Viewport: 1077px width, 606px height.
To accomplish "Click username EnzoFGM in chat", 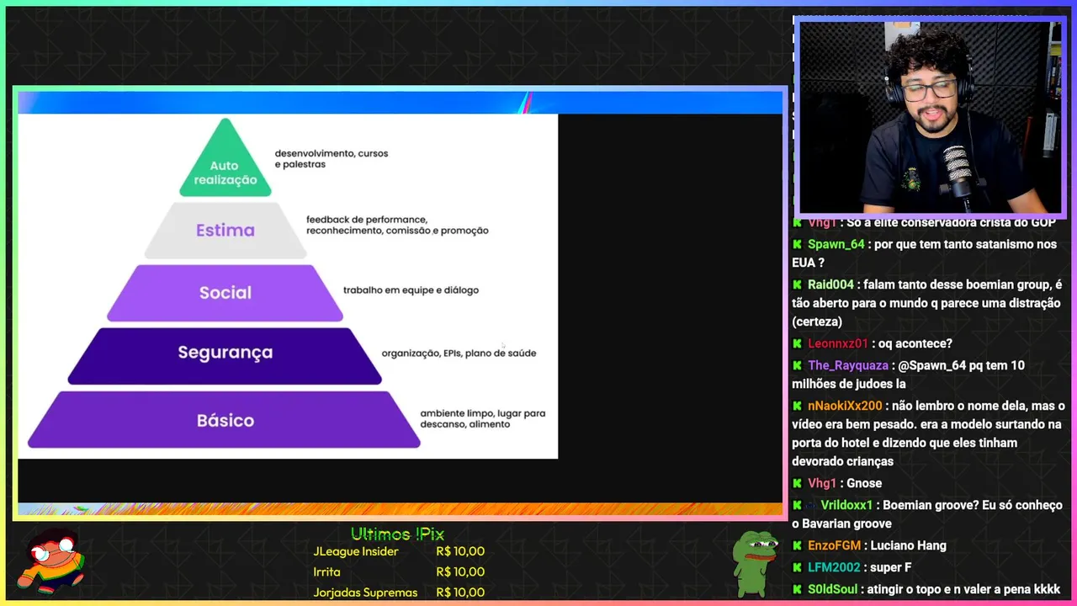I will (x=834, y=545).
